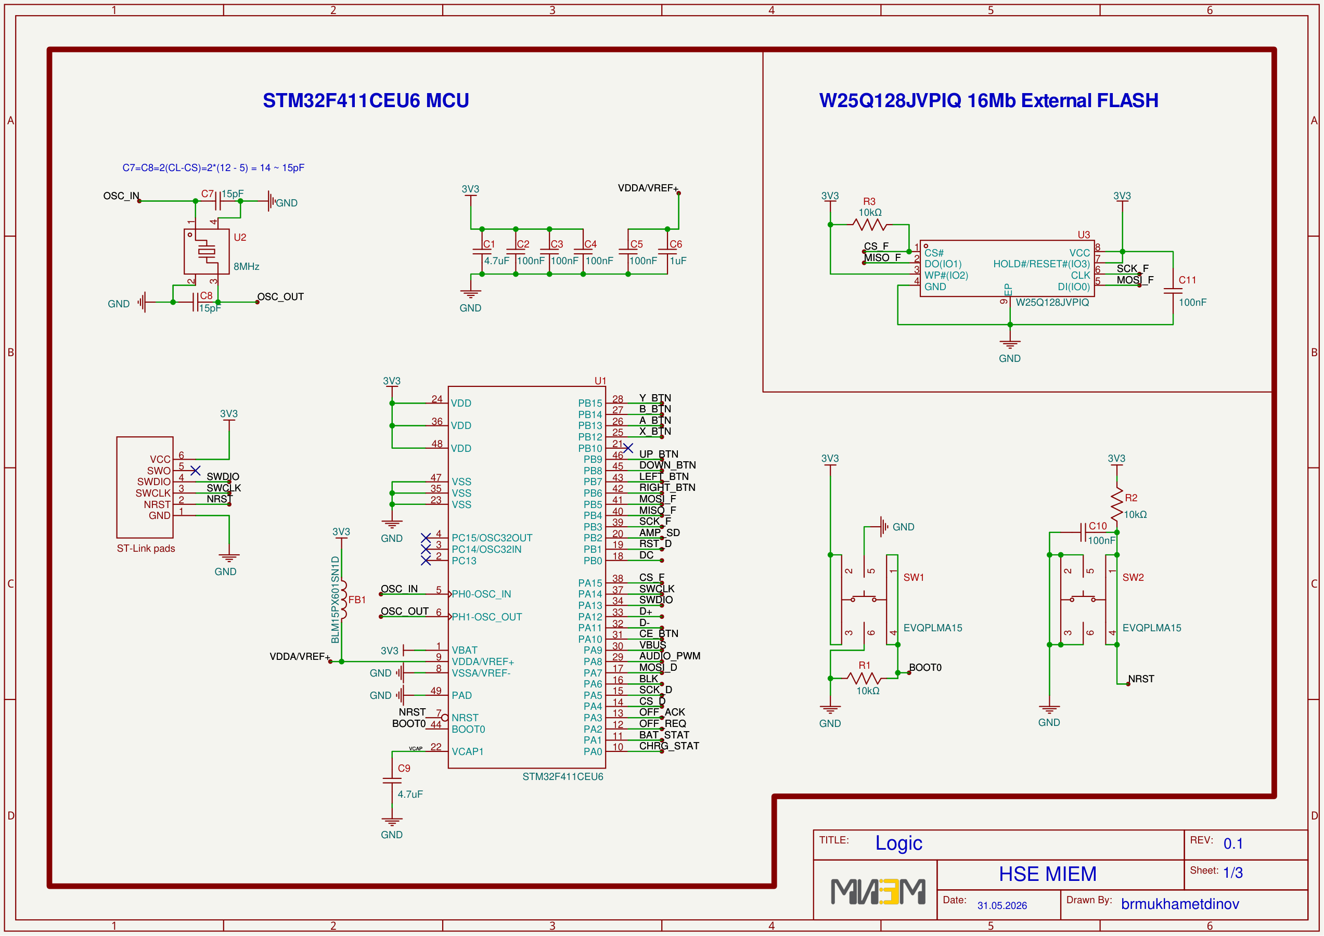Select the SW2 pushbutton switch symbol
The width and height of the screenshot is (1324, 936).
click(1083, 600)
